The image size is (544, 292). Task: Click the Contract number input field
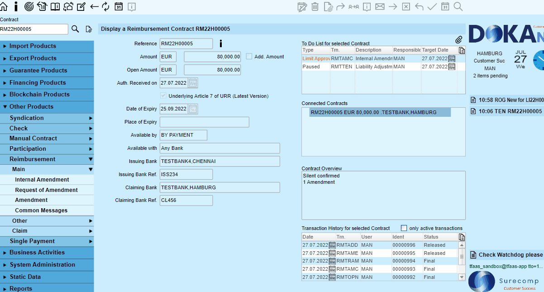point(34,29)
